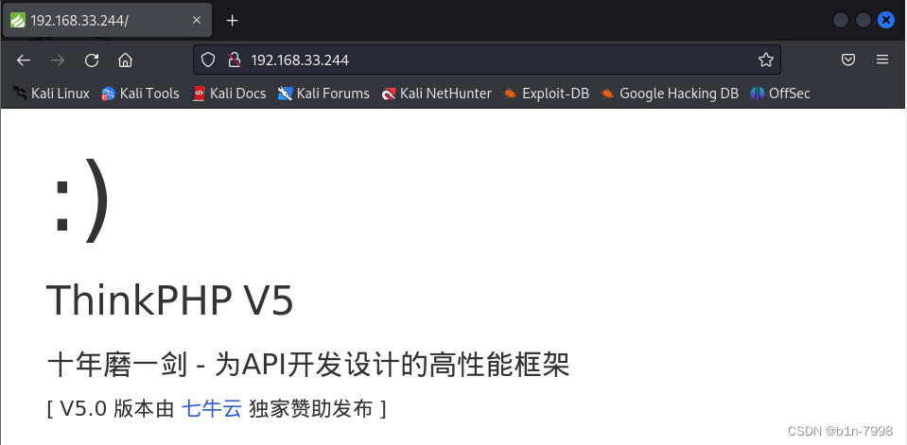
Task: Reload the current page
Action: pyautogui.click(x=92, y=60)
